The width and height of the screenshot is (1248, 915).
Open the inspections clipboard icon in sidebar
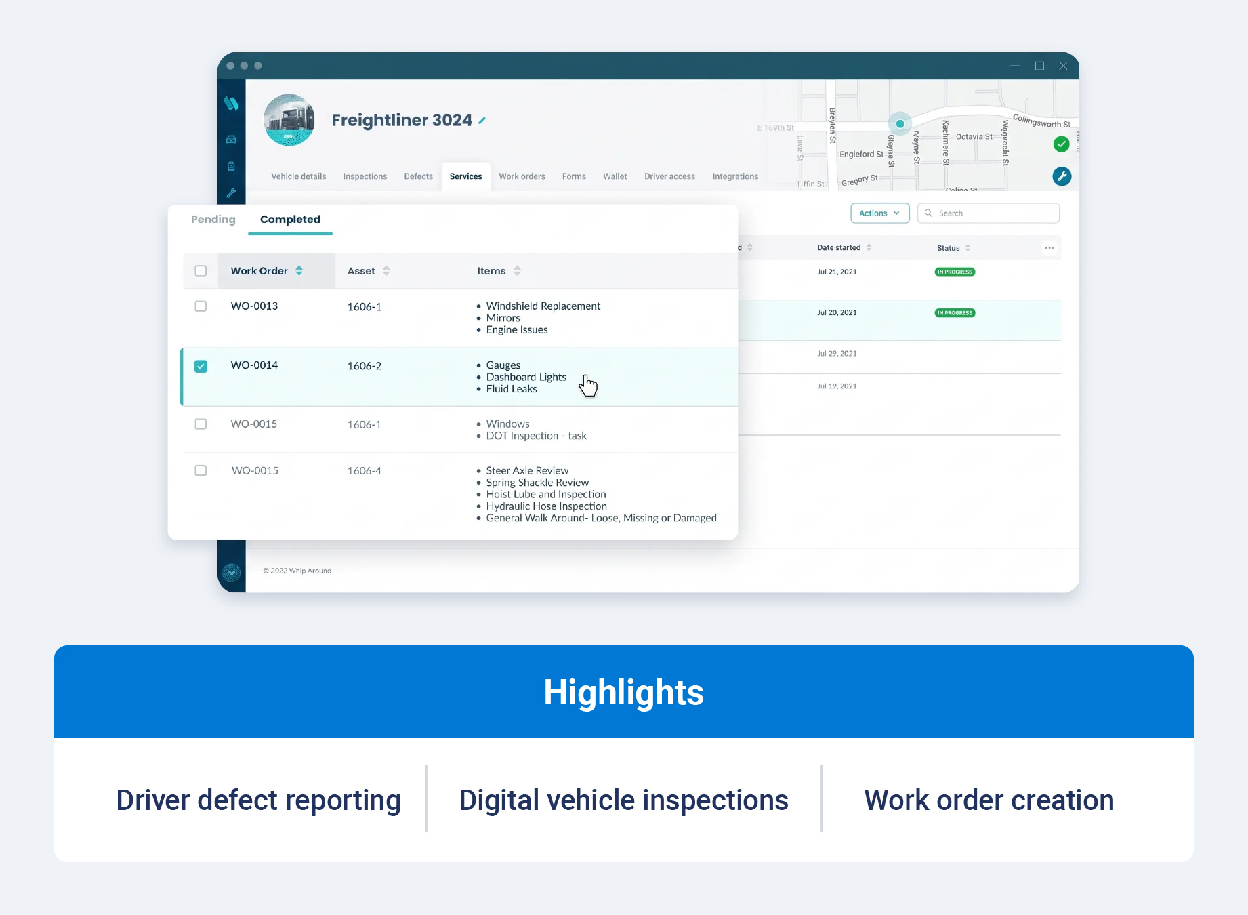click(x=231, y=166)
